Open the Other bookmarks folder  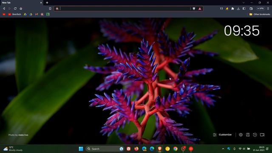tap(260, 14)
